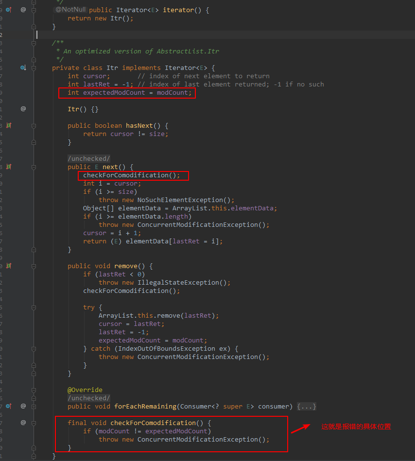Click 'ArrayList.this.remove(lastRet);' call
Screen dimensions: 415x461
(159, 315)
